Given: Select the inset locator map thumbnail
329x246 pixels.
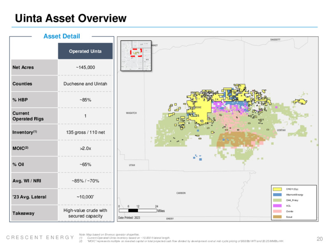Looking at the screenshot, I should (136, 56).
